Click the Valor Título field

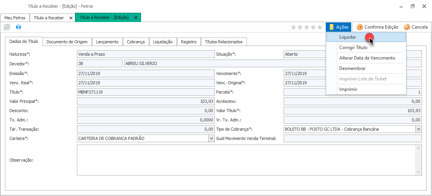[x=353, y=111]
